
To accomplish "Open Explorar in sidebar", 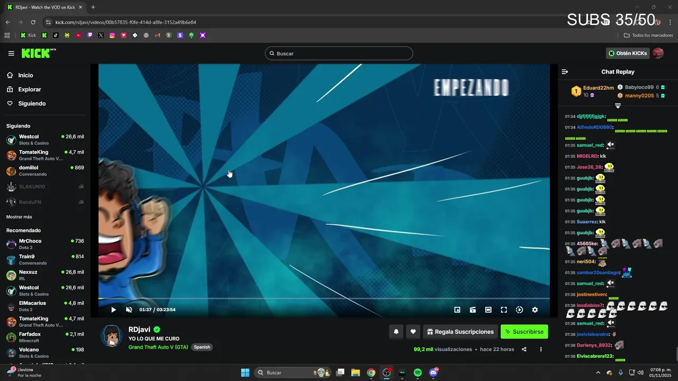I will tap(30, 89).
